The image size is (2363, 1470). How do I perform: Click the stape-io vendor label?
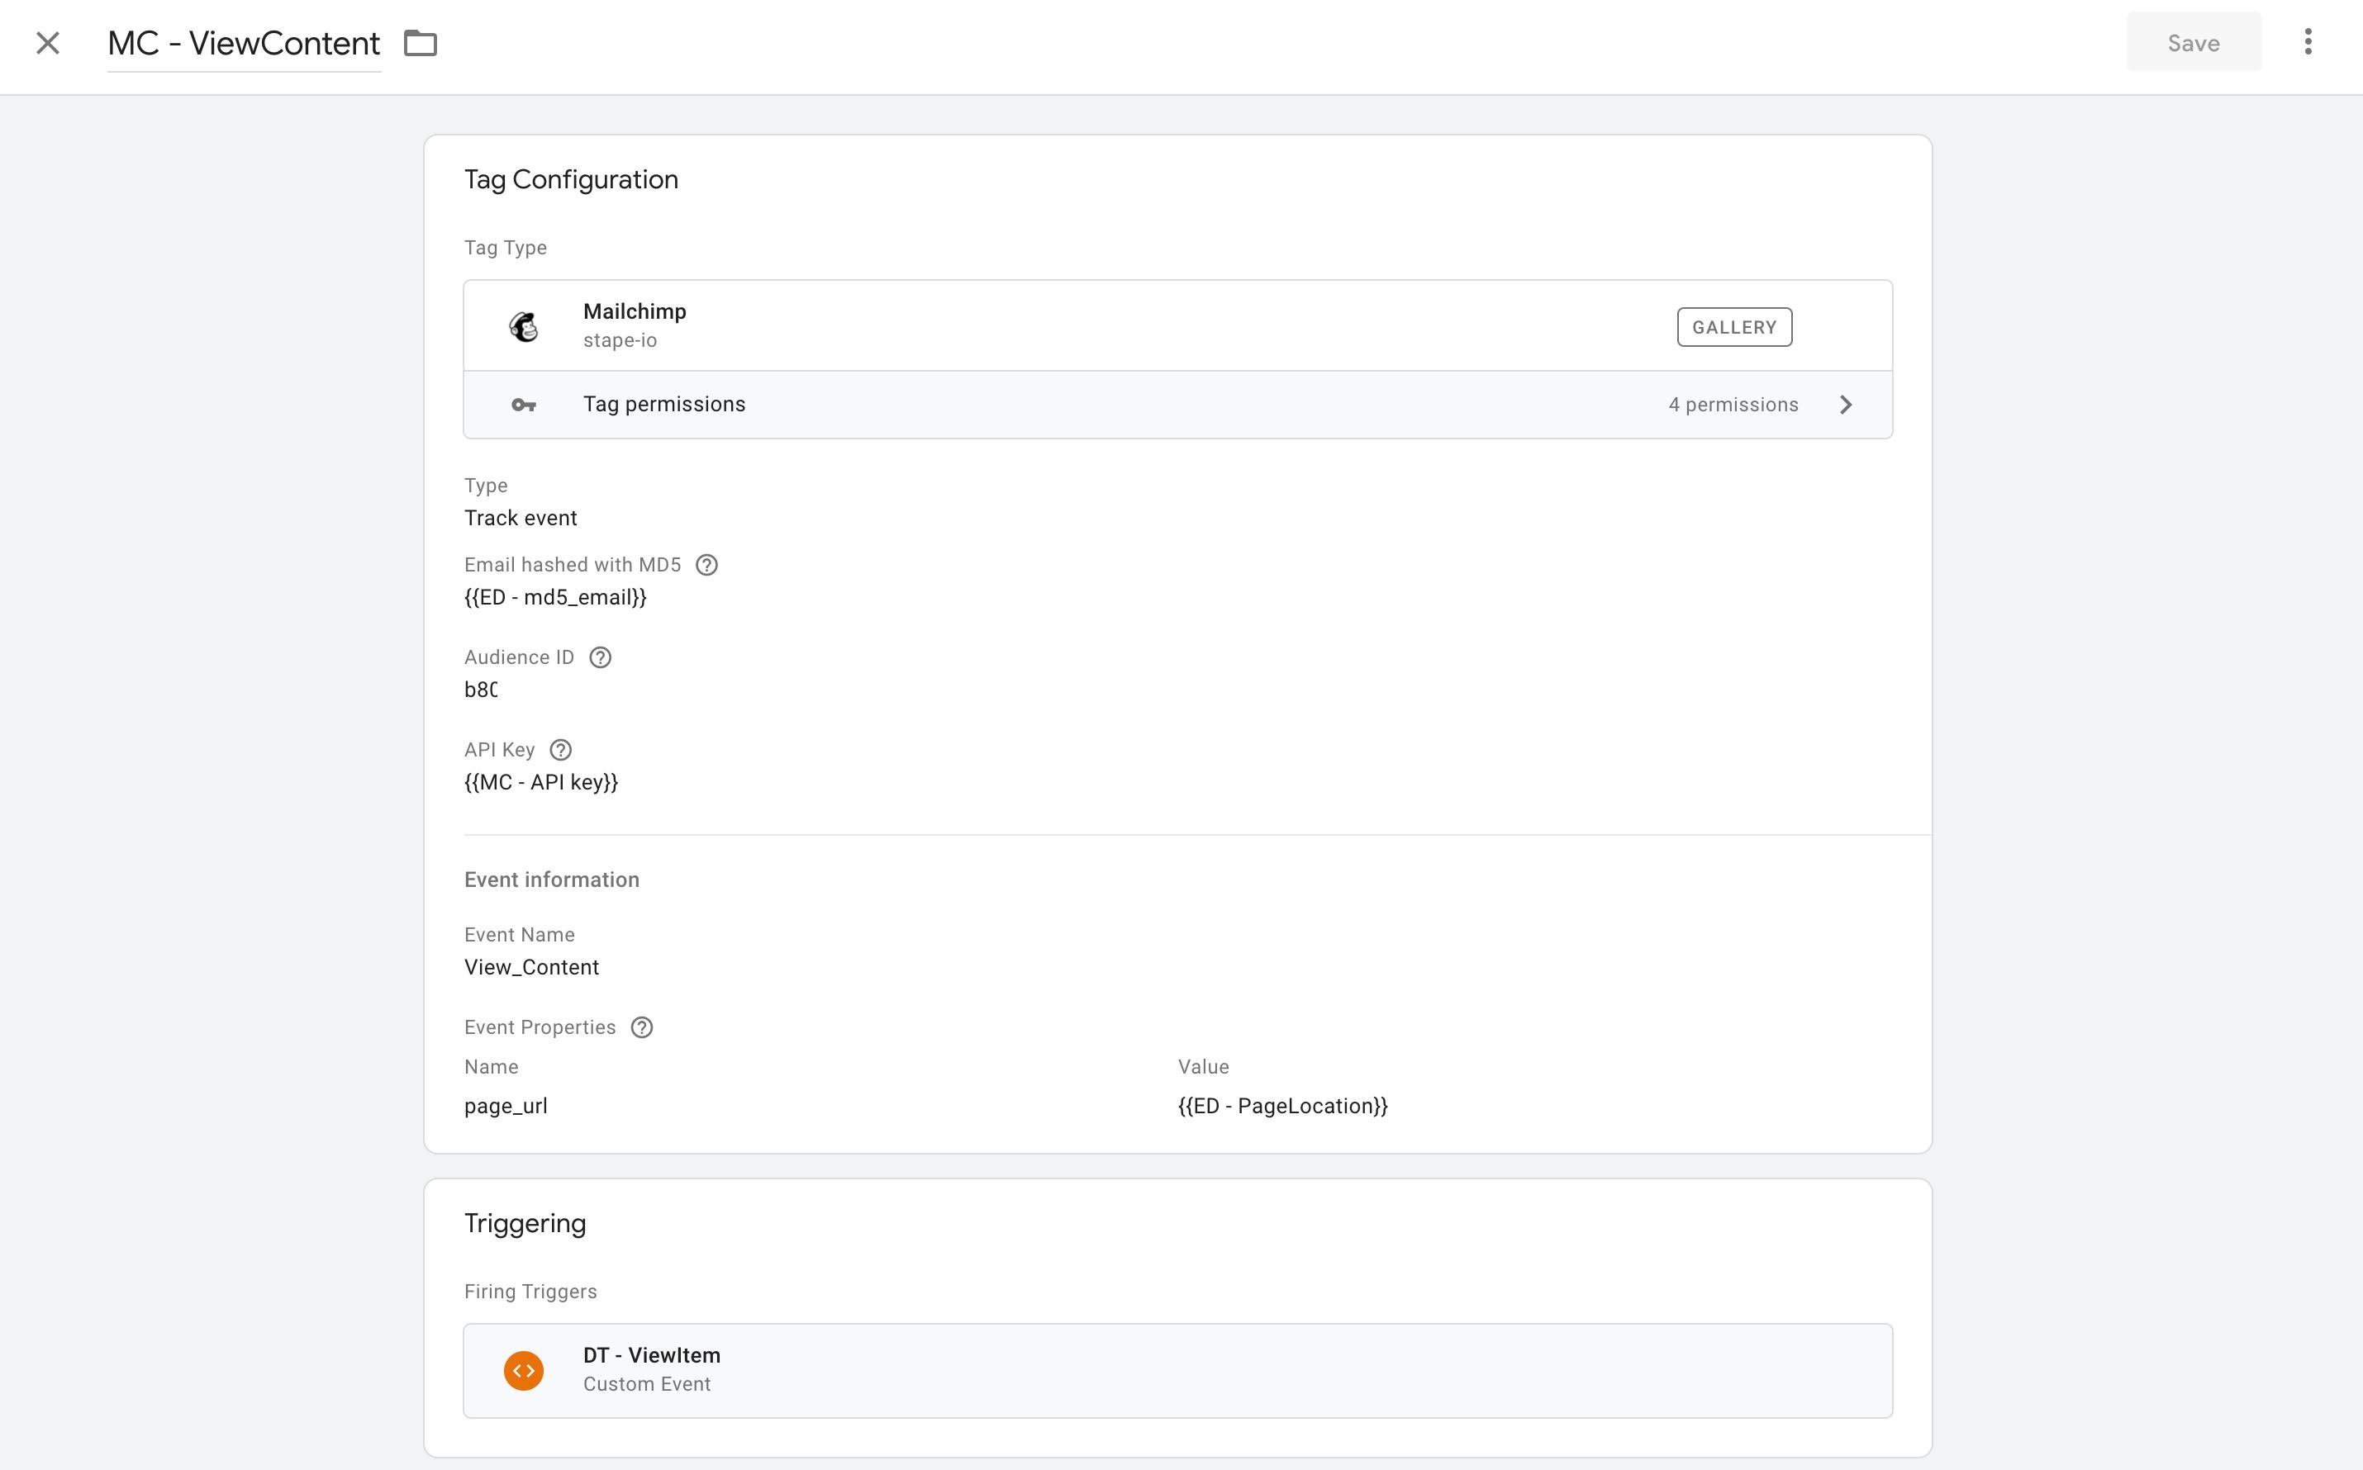pyautogui.click(x=620, y=340)
